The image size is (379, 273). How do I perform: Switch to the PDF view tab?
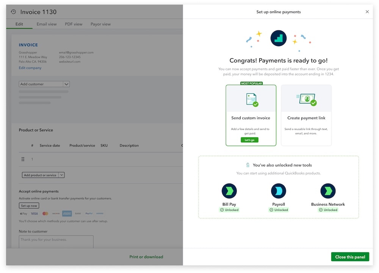74,24
